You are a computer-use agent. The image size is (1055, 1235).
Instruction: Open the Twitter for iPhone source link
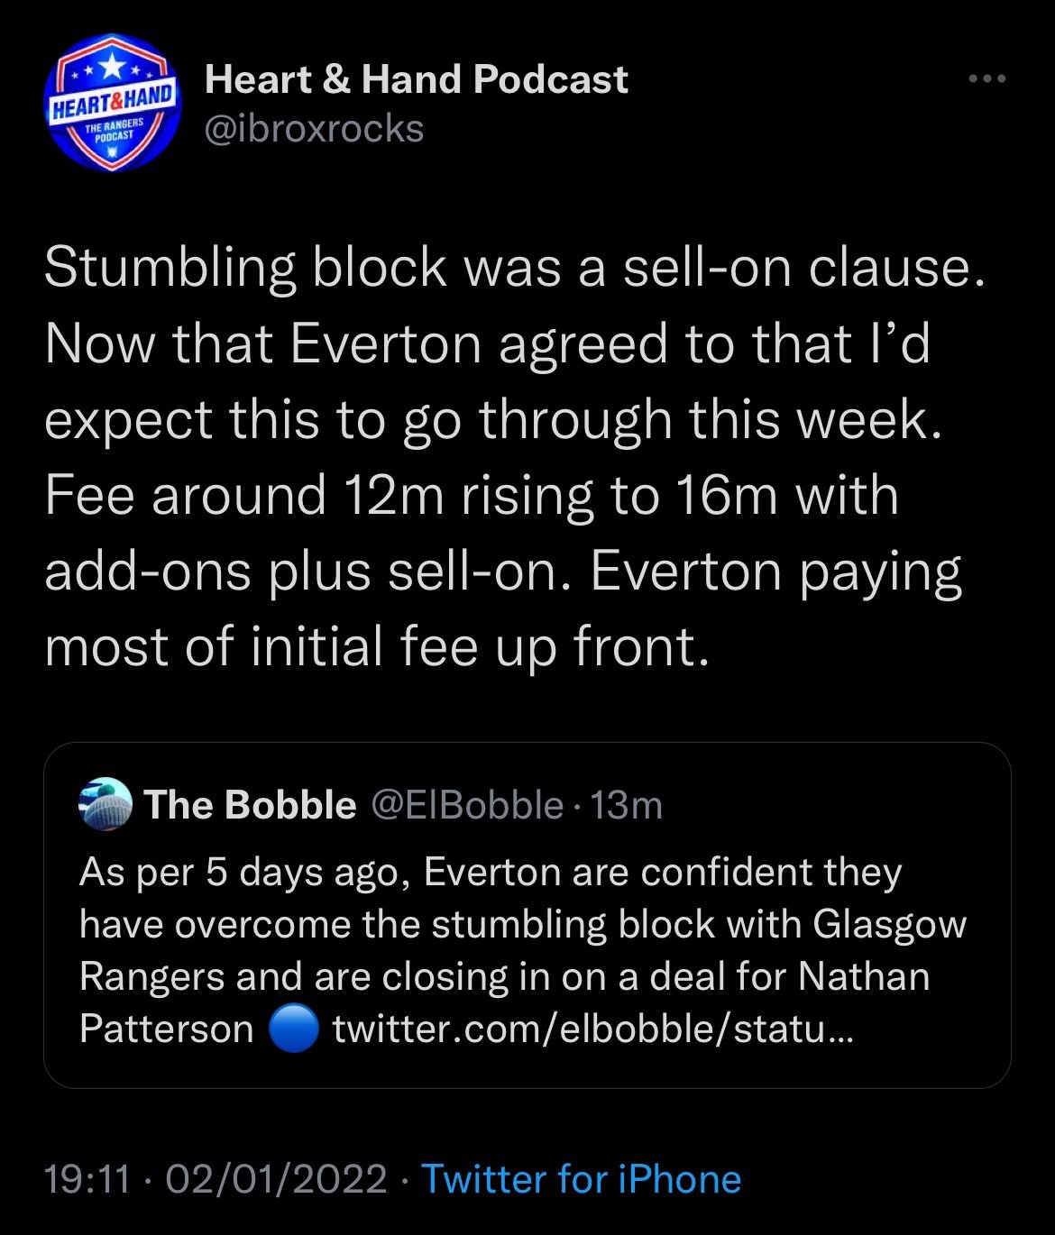(581, 1179)
